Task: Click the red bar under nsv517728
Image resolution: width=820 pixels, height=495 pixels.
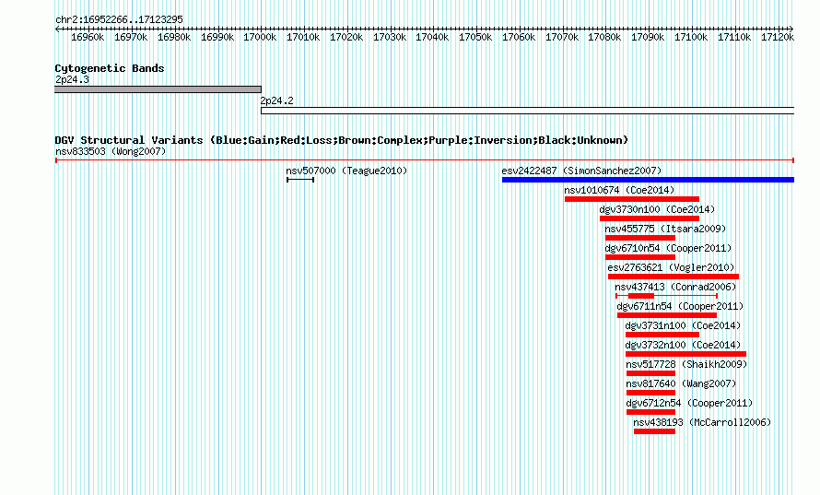Action: pyautogui.click(x=651, y=373)
